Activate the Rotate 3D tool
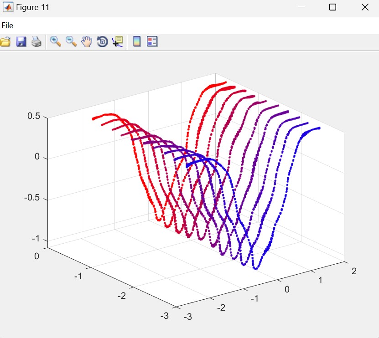 [102, 42]
